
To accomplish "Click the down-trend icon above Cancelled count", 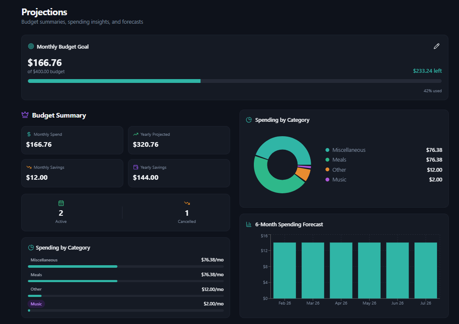I will 187,203.
